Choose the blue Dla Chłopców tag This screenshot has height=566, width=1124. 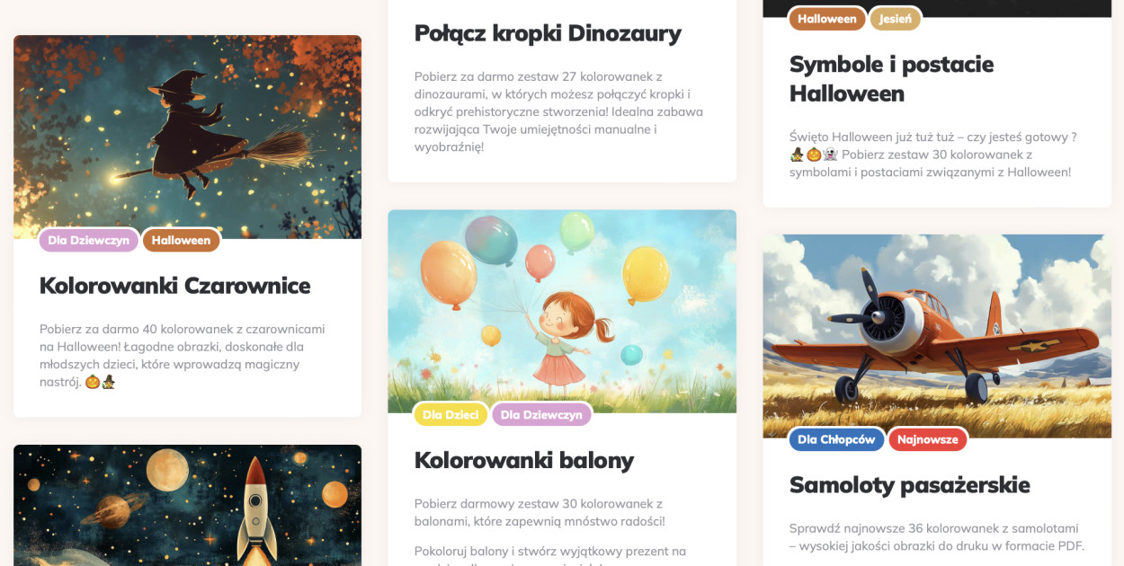[836, 439]
